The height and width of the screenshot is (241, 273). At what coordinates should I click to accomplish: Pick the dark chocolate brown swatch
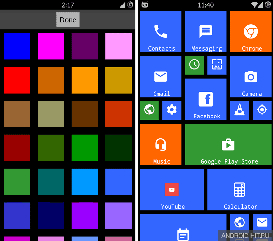pos(85,114)
